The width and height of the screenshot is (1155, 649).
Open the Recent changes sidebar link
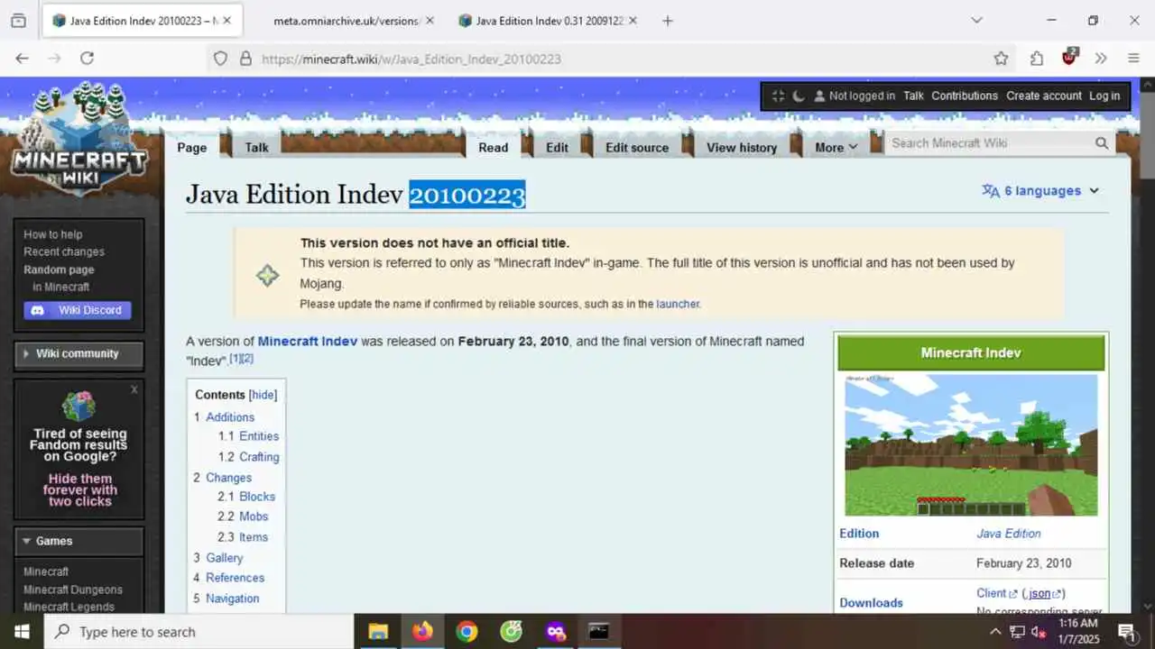(64, 251)
